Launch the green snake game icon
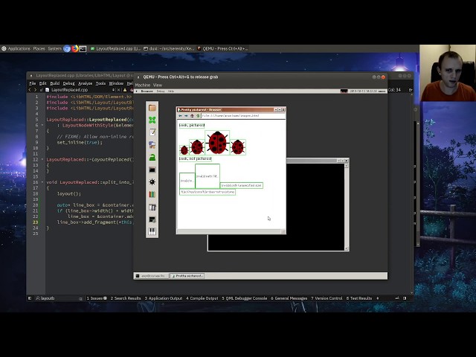The image size is (476, 357). pyautogui.click(x=152, y=157)
